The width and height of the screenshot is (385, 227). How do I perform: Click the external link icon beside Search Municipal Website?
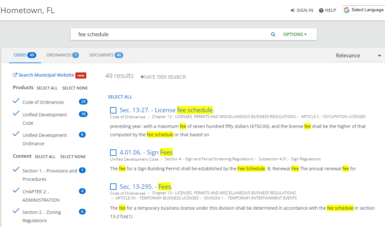[15, 75]
